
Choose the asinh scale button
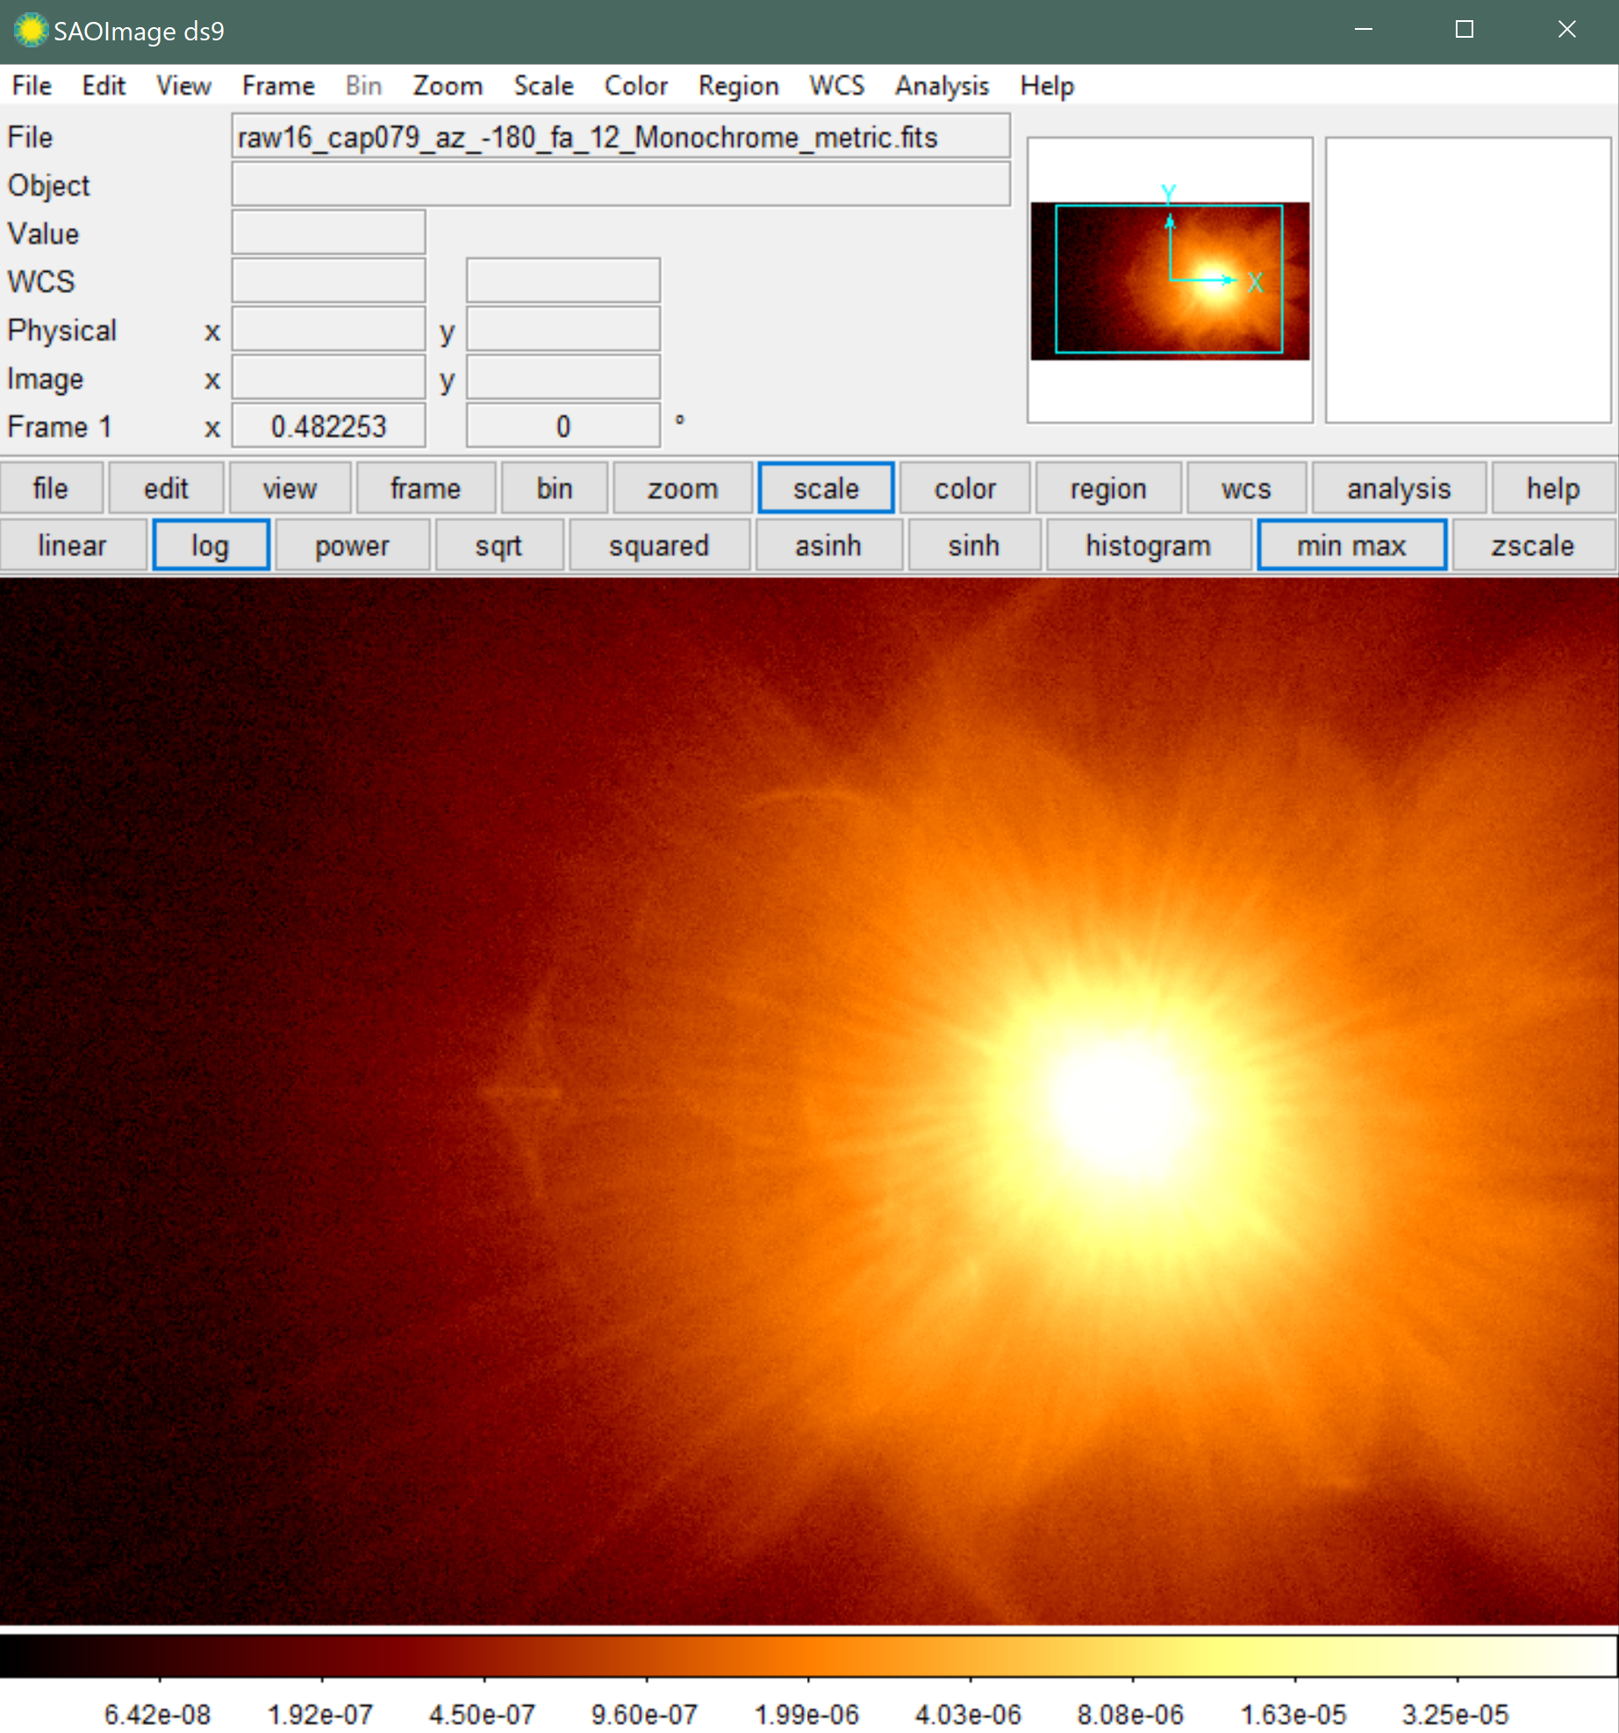[828, 545]
